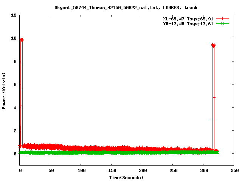Click x-axis tick label 100
Image resolution: width=242 pixels, height=181 pixels.
(82, 170)
